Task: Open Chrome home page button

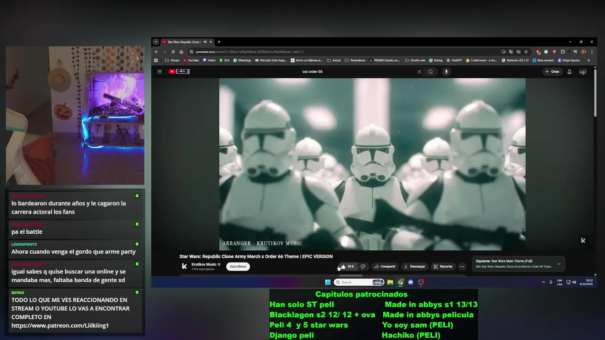Action: click(x=181, y=52)
